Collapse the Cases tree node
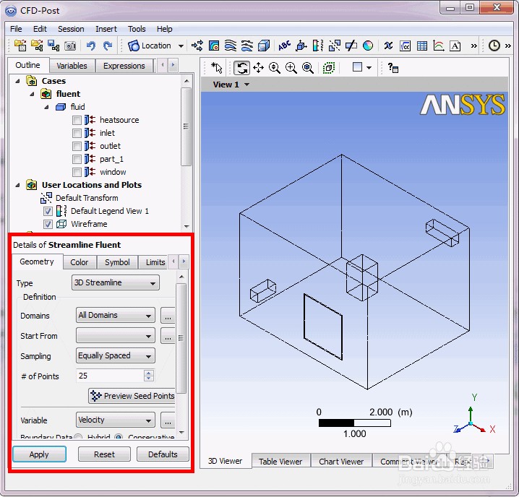This screenshot has height=497, width=519. pyautogui.click(x=17, y=81)
